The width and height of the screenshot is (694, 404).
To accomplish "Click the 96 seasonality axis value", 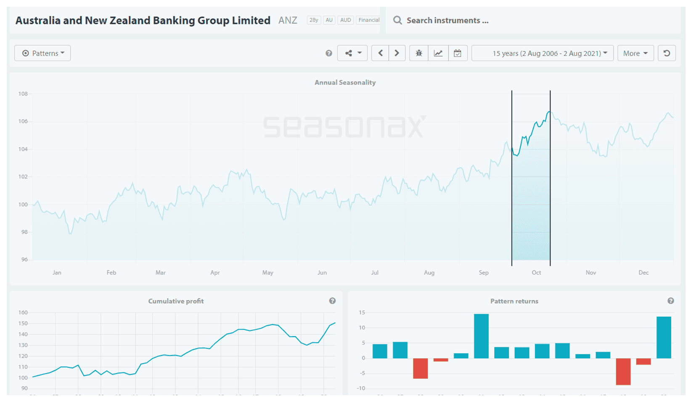I will point(24,260).
